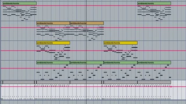
Task: Select the first orange ambientchords clip
Action: click(x=53, y=23)
